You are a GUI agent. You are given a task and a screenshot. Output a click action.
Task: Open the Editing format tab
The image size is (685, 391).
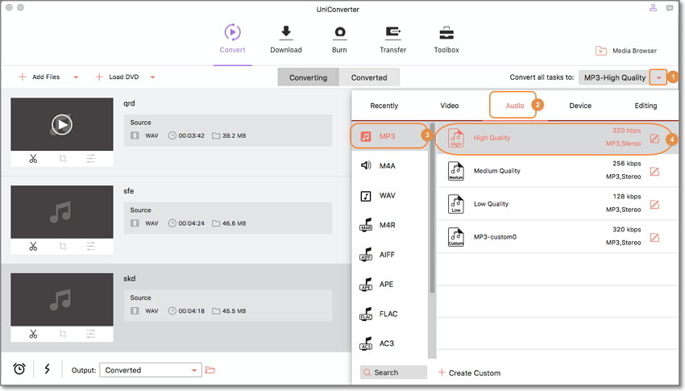pos(646,106)
